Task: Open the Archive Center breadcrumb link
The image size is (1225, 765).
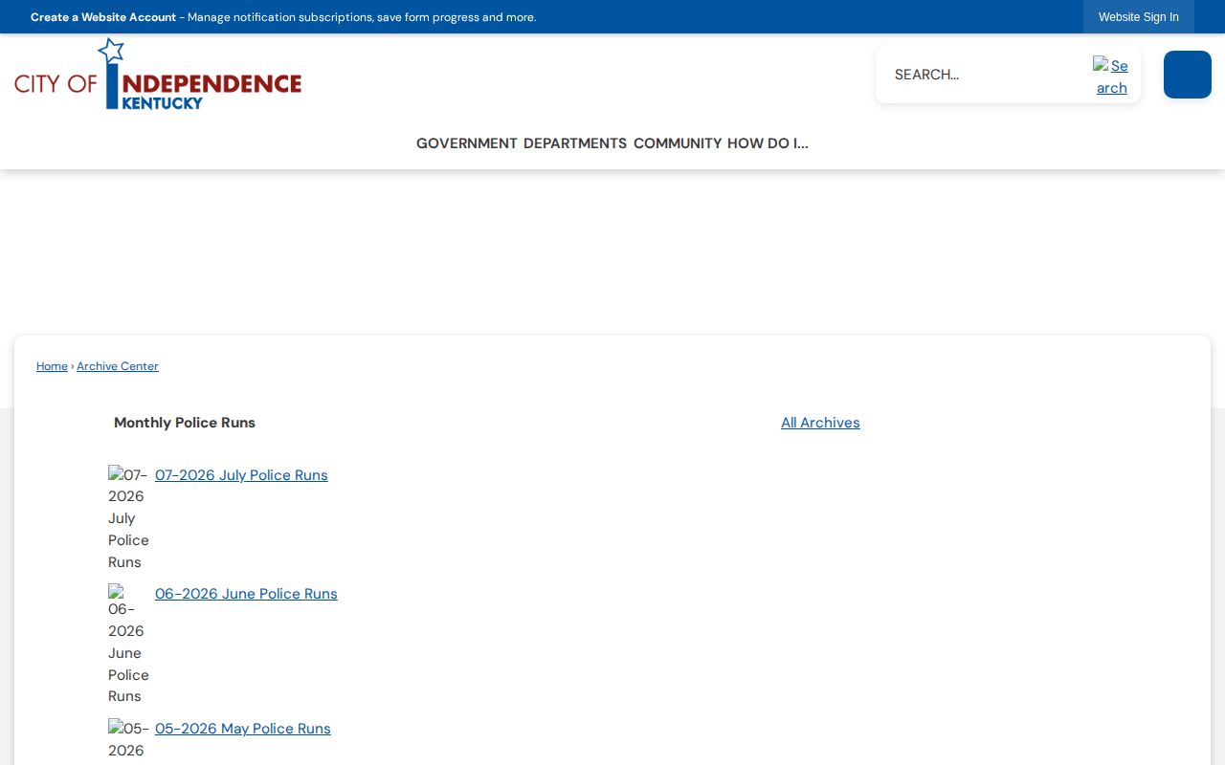Action: (x=118, y=366)
